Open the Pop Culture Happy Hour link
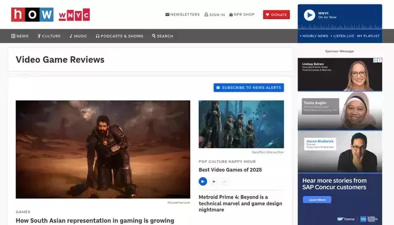394x225 pixels. [227, 162]
